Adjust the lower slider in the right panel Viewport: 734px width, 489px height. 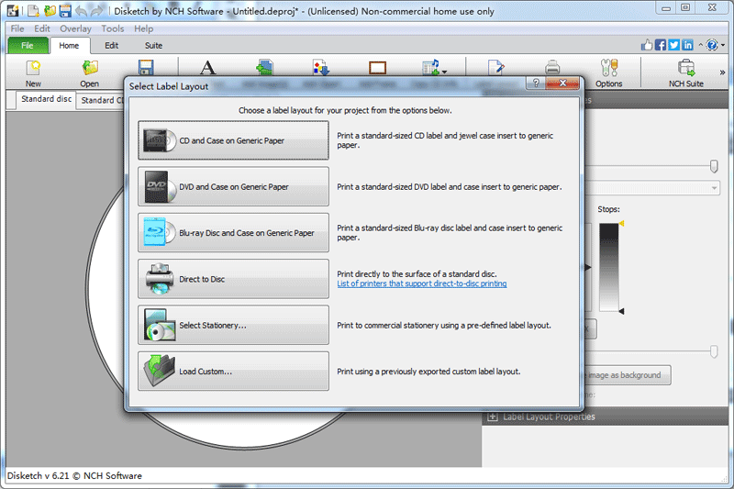714,351
